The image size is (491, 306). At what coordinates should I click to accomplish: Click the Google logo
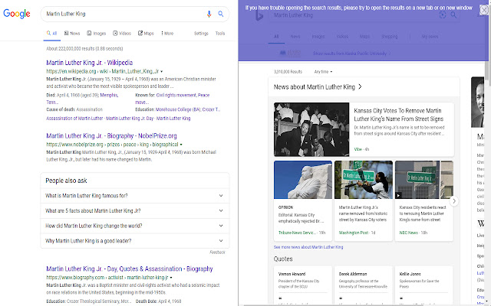(17, 14)
